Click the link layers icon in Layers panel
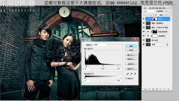Viewport: 179px width, 101px height. coord(145,89)
